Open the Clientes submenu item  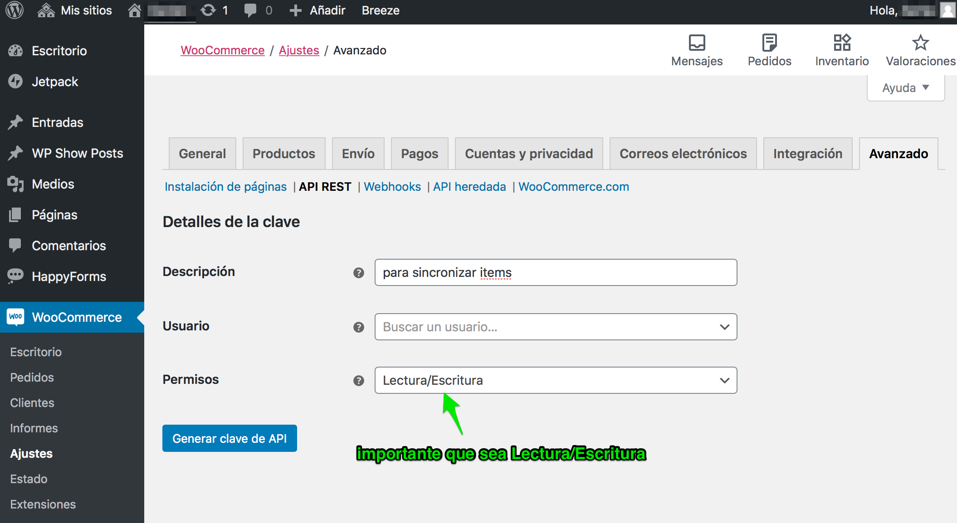[x=32, y=403]
